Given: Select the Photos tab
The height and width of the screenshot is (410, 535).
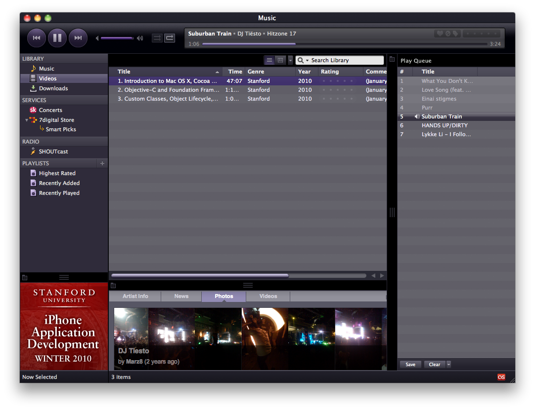Looking at the screenshot, I should 224,296.
